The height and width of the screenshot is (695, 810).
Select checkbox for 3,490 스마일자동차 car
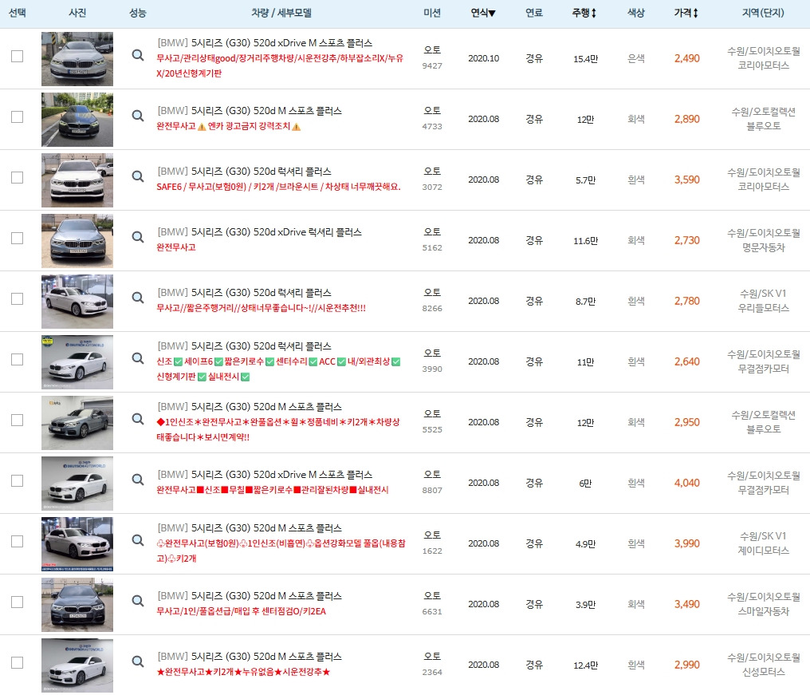(17, 602)
